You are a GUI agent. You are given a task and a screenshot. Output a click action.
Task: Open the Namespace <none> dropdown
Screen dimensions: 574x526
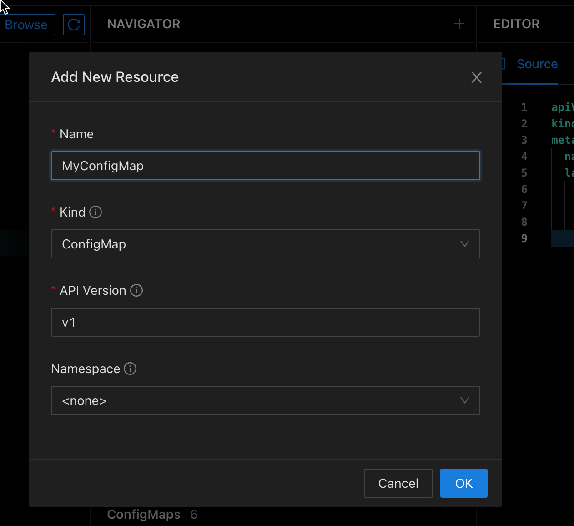(x=266, y=400)
